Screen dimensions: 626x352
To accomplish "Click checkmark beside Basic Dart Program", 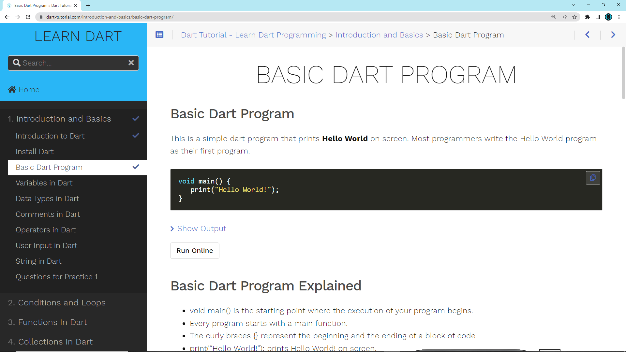I will (x=136, y=167).
